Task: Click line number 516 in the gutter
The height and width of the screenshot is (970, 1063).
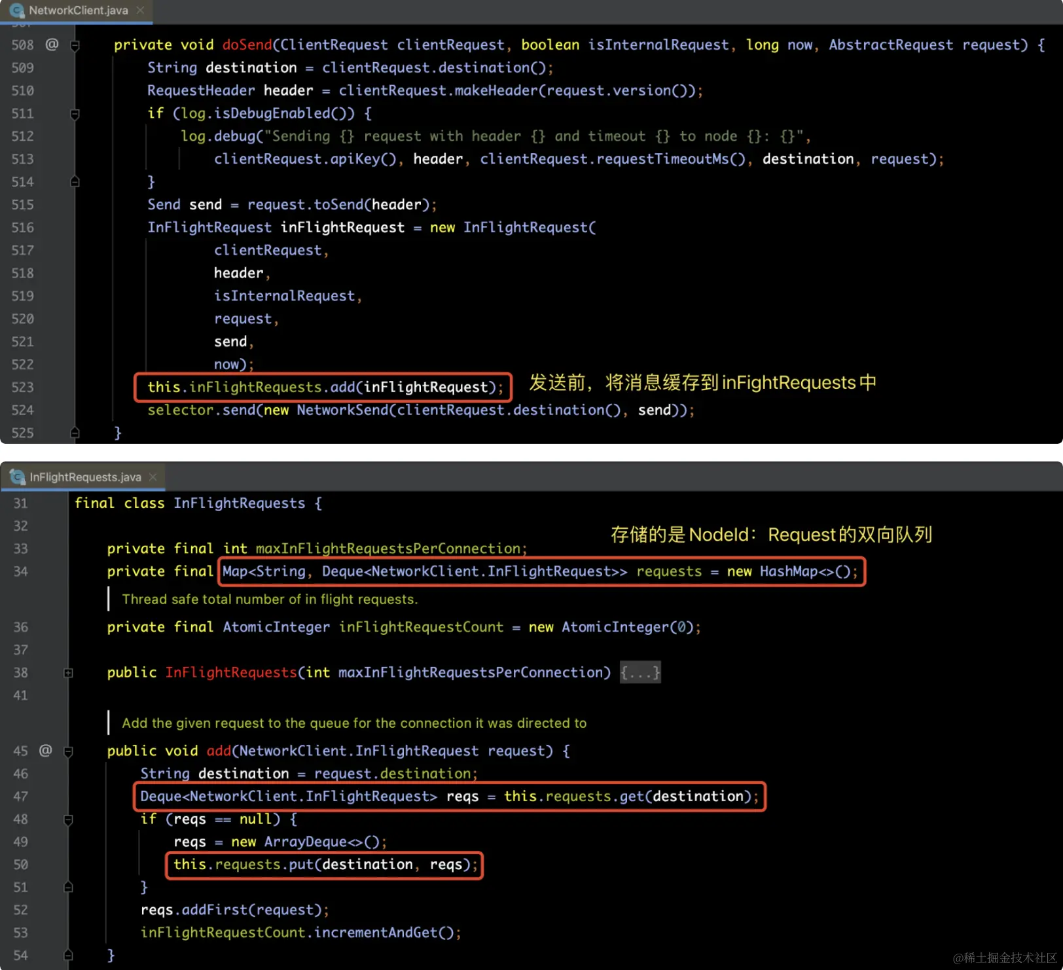Action: click(22, 228)
